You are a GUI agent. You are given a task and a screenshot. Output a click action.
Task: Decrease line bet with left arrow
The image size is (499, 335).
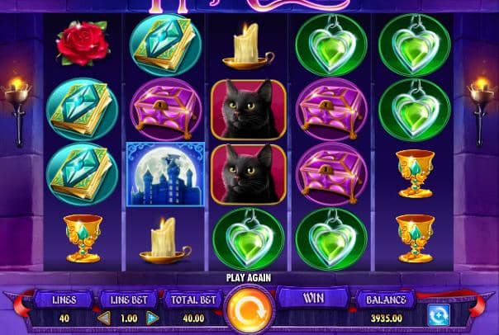104,318
